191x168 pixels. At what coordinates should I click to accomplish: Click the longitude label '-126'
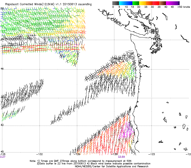tap(114, 154)
